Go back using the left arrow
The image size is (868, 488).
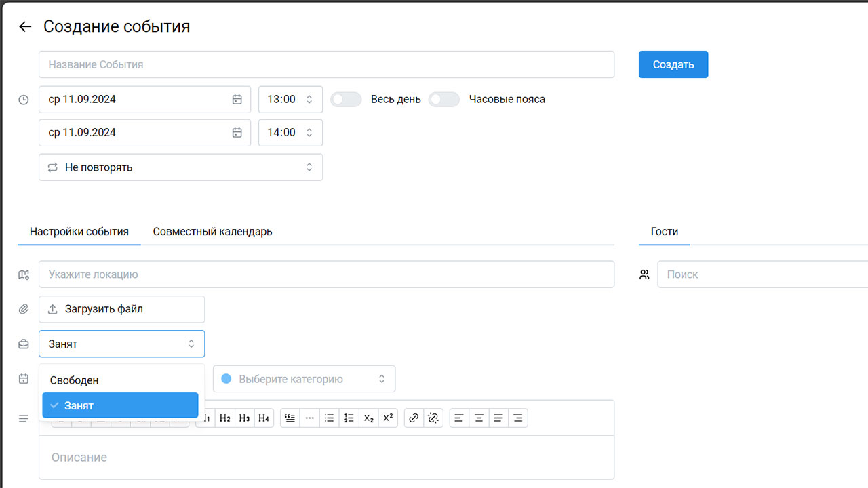coord(25,27)
